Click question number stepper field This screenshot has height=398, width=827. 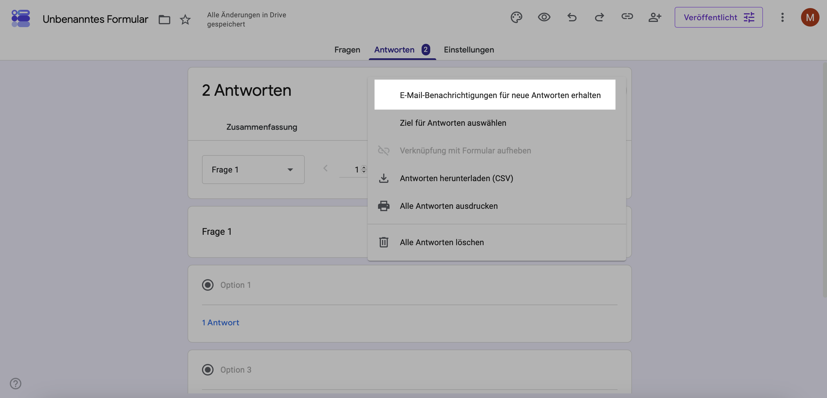click(x=354, y=170)
